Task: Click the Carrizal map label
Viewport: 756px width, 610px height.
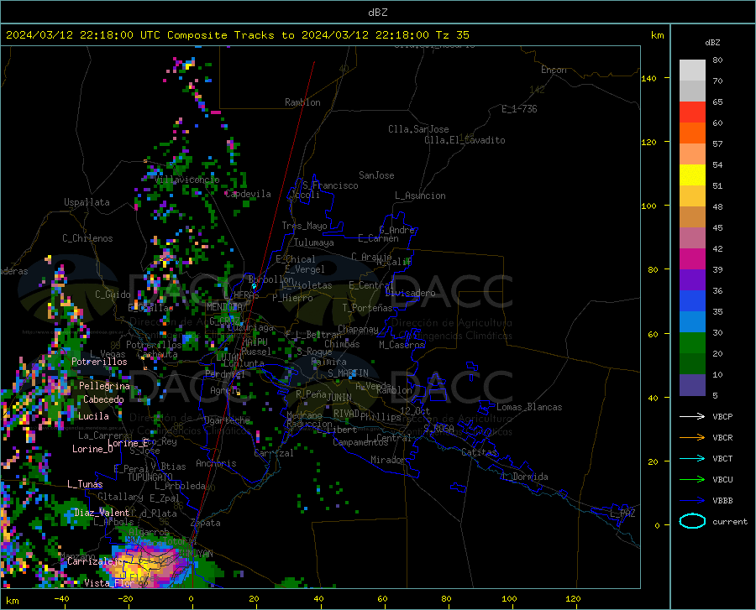Action: [x=273, y=453]
